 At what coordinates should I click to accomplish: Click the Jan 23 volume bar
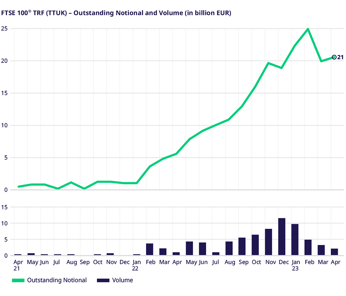[x=295, y=240]
